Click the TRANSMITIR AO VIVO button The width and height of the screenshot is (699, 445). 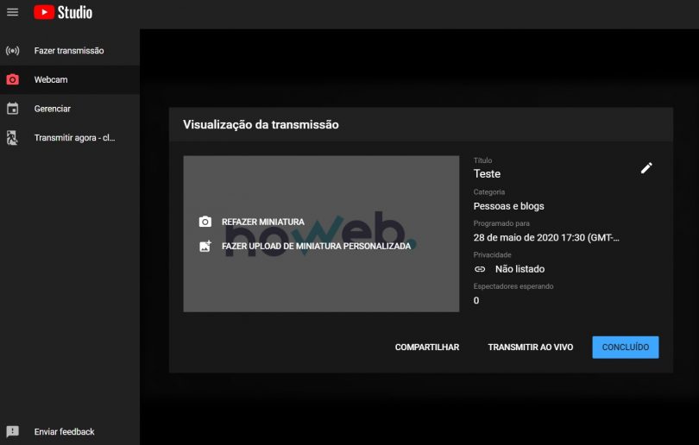click(x=530, y=348)
